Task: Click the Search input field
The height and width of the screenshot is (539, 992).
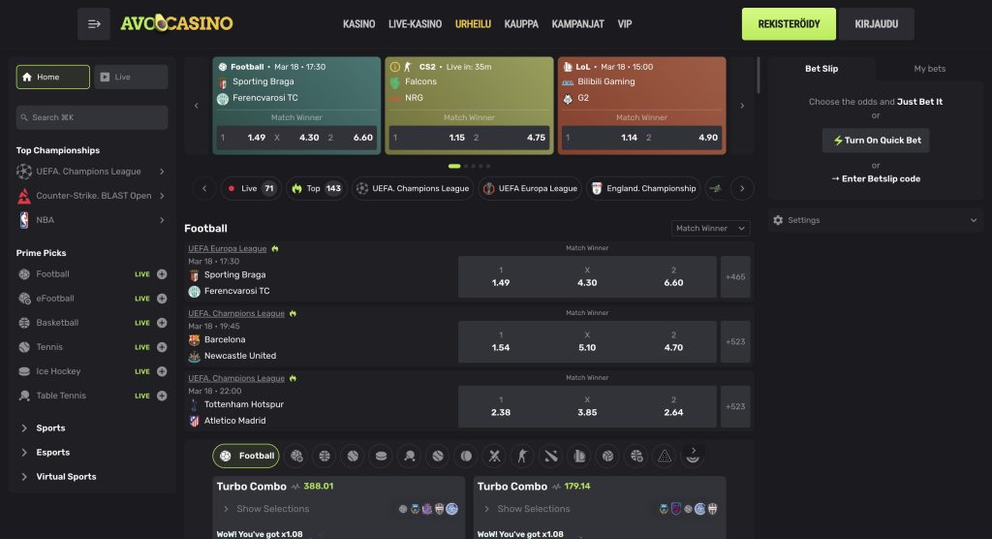Action: (x=92, y=118)
